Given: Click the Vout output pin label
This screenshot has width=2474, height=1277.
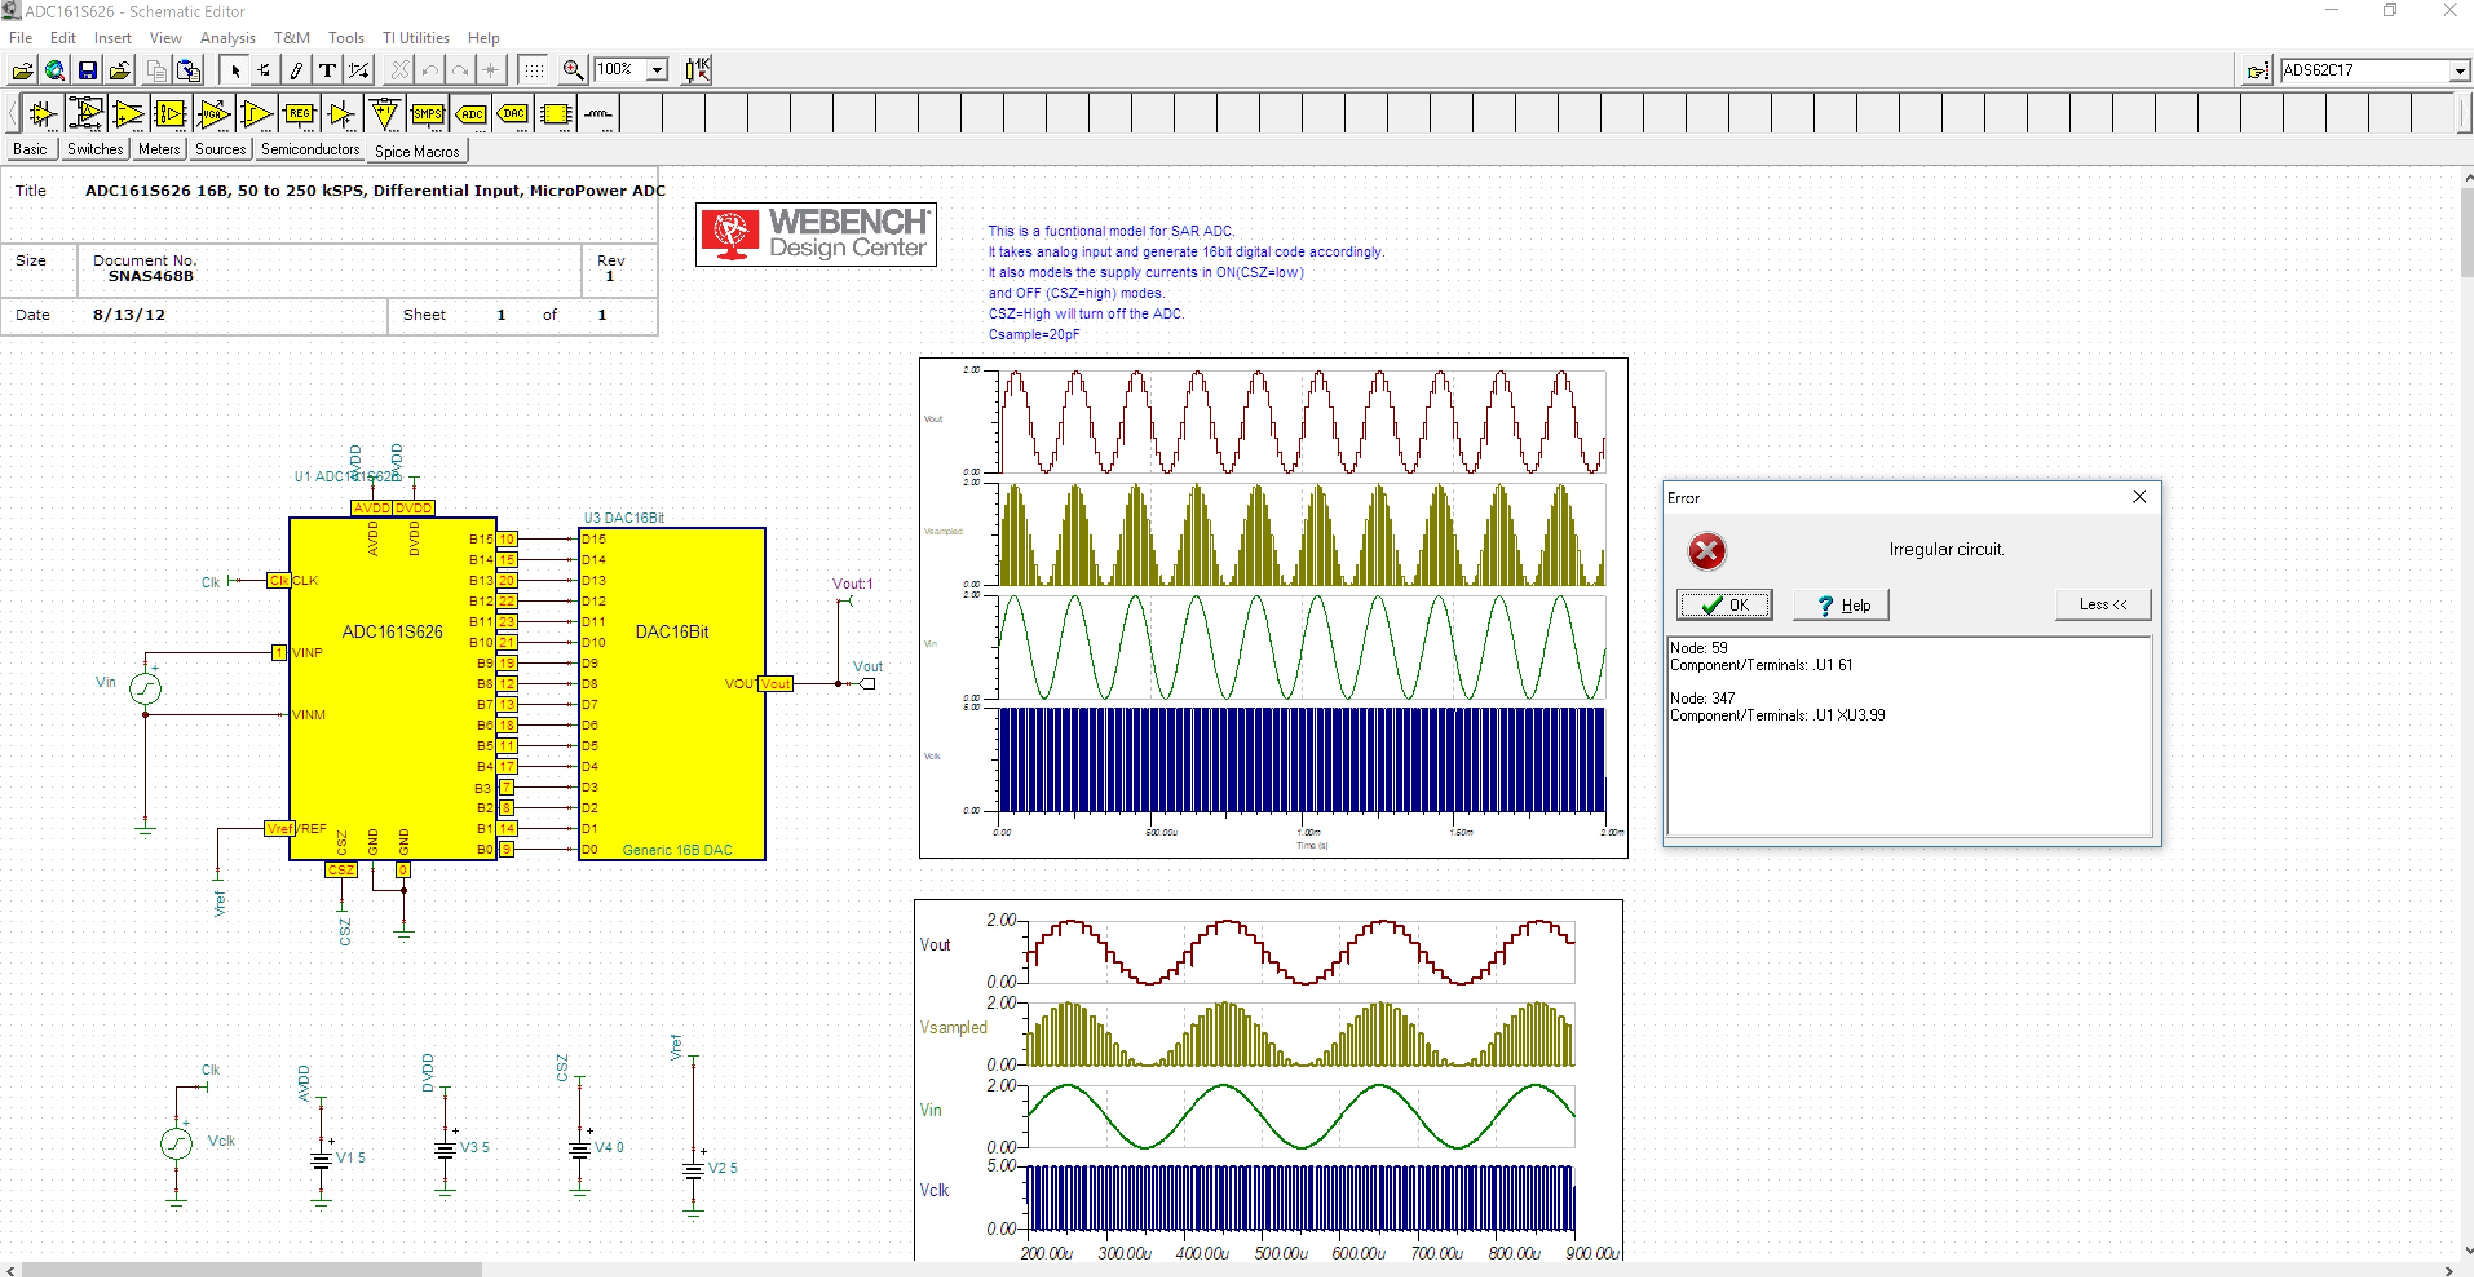Looking at the screenshot, I should tap(867, 666).
